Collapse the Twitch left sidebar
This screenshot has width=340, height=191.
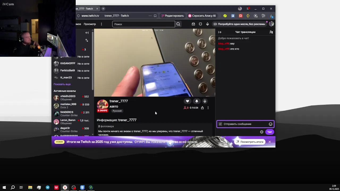[87, 33]
